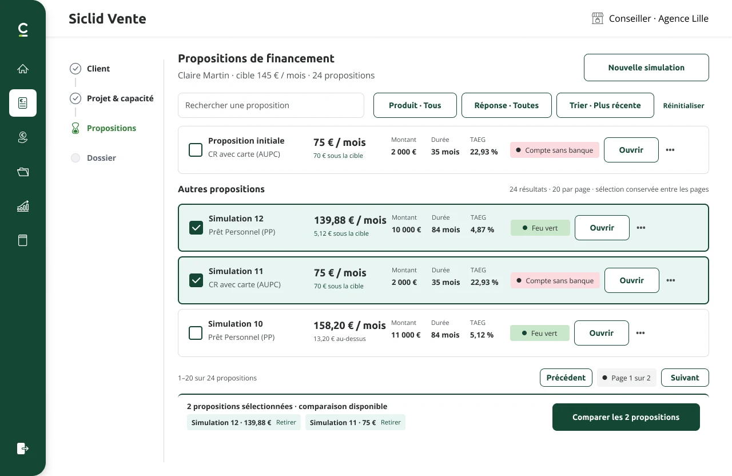The image size is (732, 476).
Task: Open the book sidebar icon
Action: (x=23, y=240)
